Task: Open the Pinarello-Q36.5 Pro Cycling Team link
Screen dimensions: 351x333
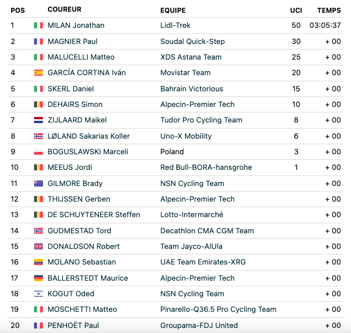Action: point(218,310)
